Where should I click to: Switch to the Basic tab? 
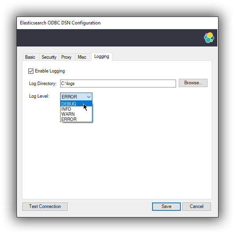point(31,57)
